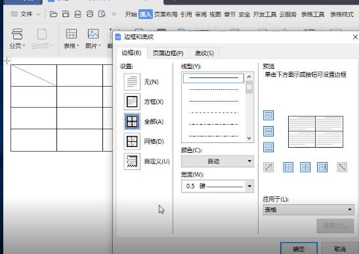Toggle top border in preview

(268, 116)
